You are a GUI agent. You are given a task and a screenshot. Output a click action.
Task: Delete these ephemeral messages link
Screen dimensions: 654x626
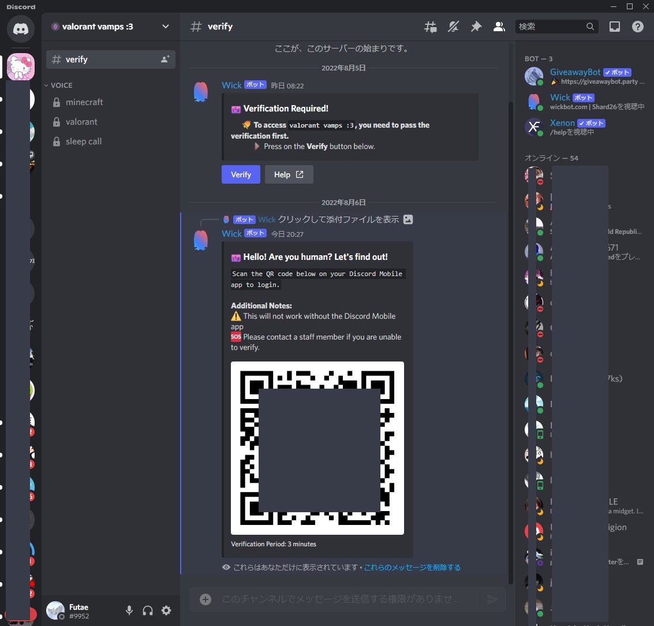412,568
